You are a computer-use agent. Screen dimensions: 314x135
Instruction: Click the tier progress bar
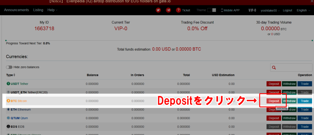[159, 41]
